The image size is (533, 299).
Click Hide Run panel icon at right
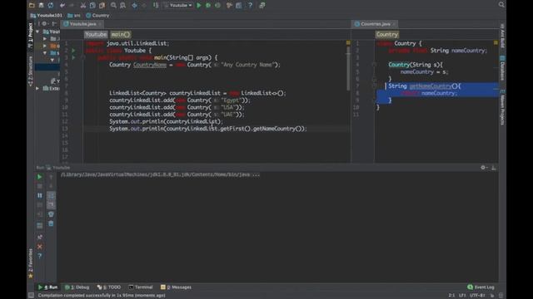(494, 168)
